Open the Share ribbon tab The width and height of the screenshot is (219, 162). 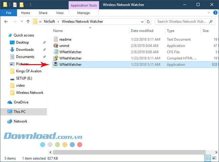(43, 13)
